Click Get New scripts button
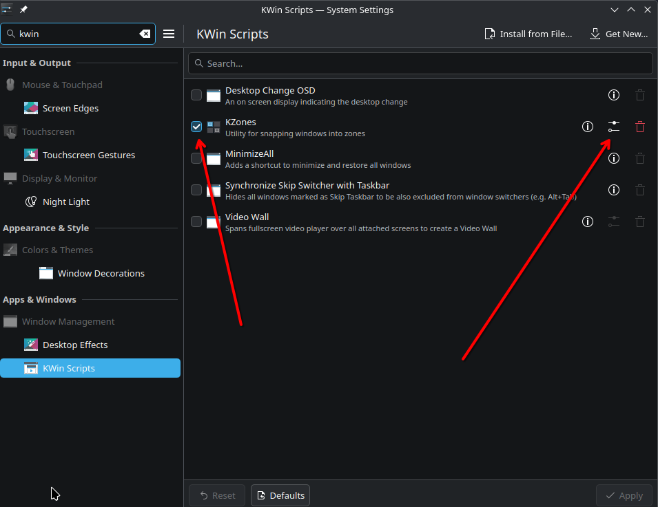 (619, 34)
